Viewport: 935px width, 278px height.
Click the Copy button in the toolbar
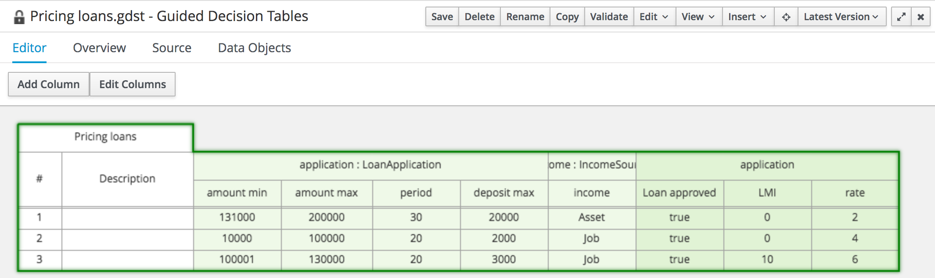pos(567,17)
